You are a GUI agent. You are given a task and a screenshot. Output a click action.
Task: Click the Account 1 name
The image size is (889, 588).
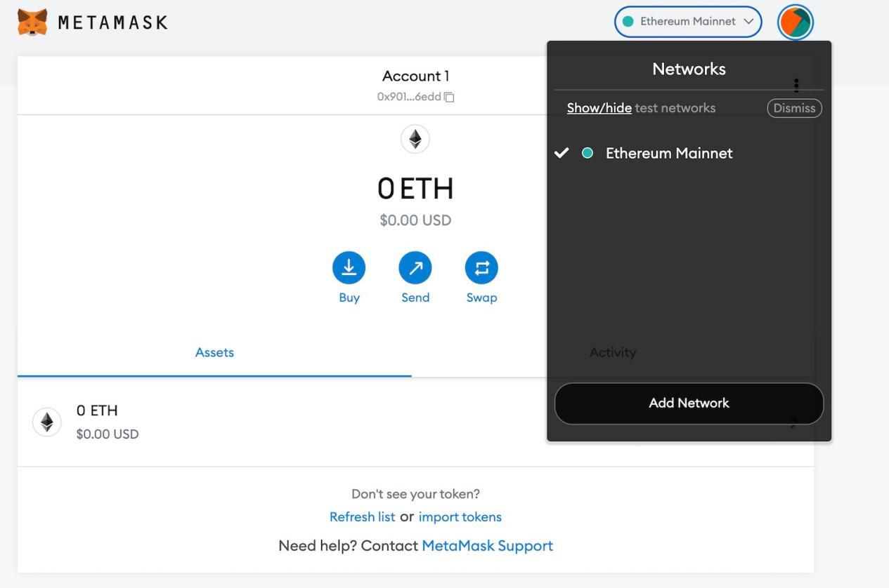[415, 76]
